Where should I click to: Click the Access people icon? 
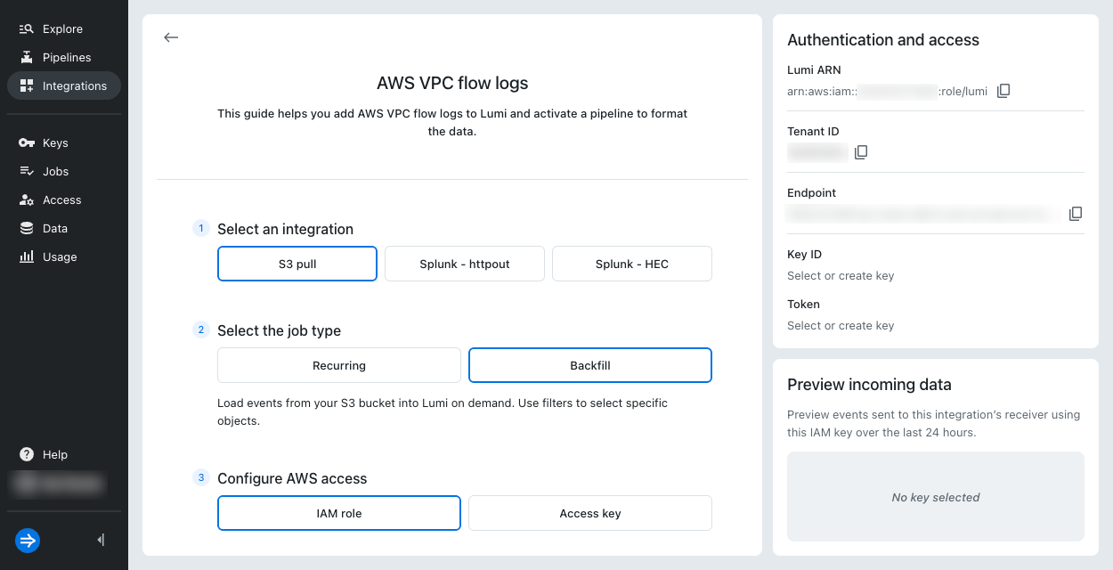pos(27,199)
